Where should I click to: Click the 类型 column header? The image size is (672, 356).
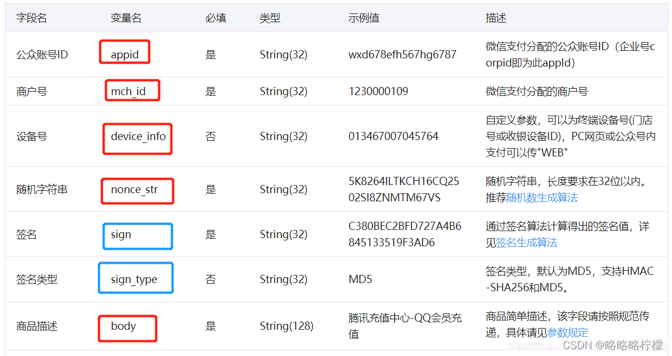pos(270,18)
